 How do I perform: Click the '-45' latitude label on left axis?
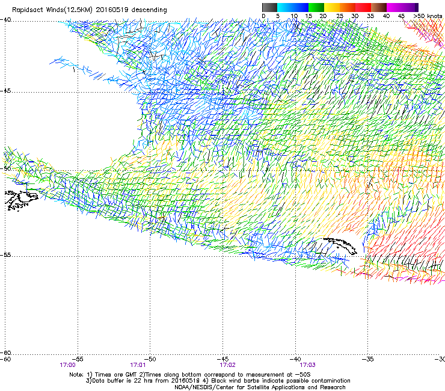pyautogui.click(x=5, y=91)
